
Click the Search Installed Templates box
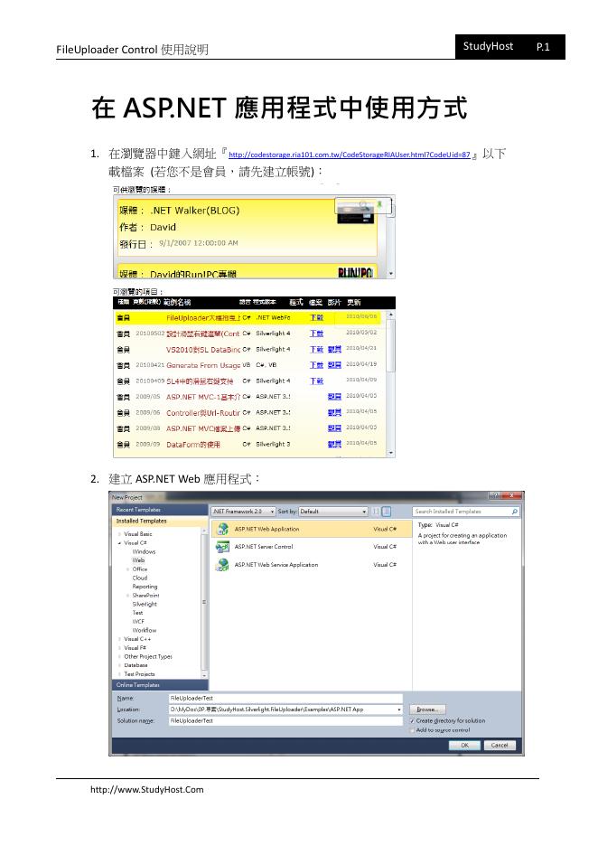(x=466, y=511)
